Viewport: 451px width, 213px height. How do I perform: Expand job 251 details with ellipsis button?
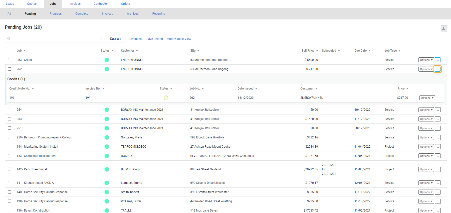click(437, 128)
